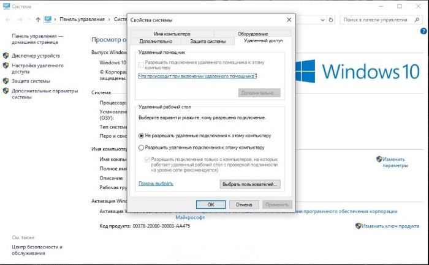Click the Выбрать пользователей... button

(250, 184)
